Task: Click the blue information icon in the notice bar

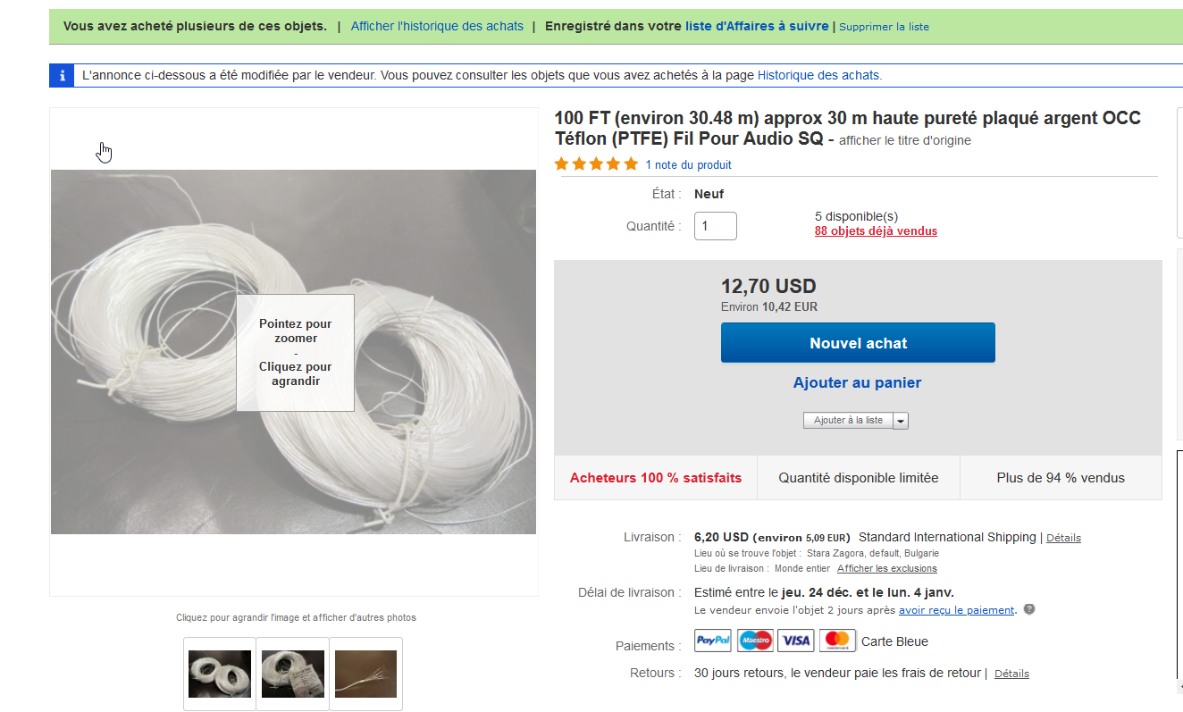Action: click(x=62, y=76)
